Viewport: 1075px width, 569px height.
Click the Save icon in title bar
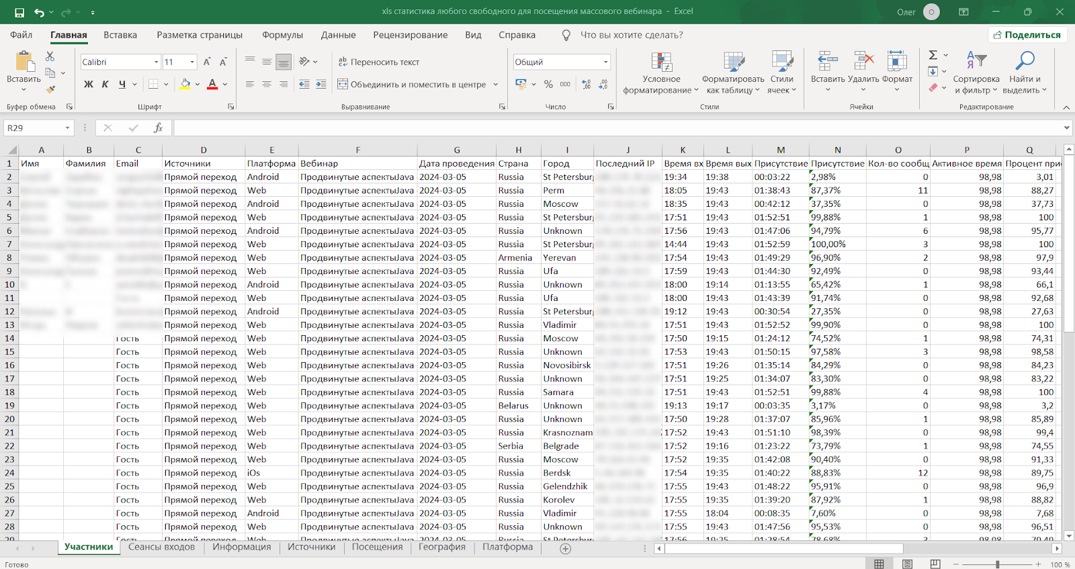click(19, 12)
